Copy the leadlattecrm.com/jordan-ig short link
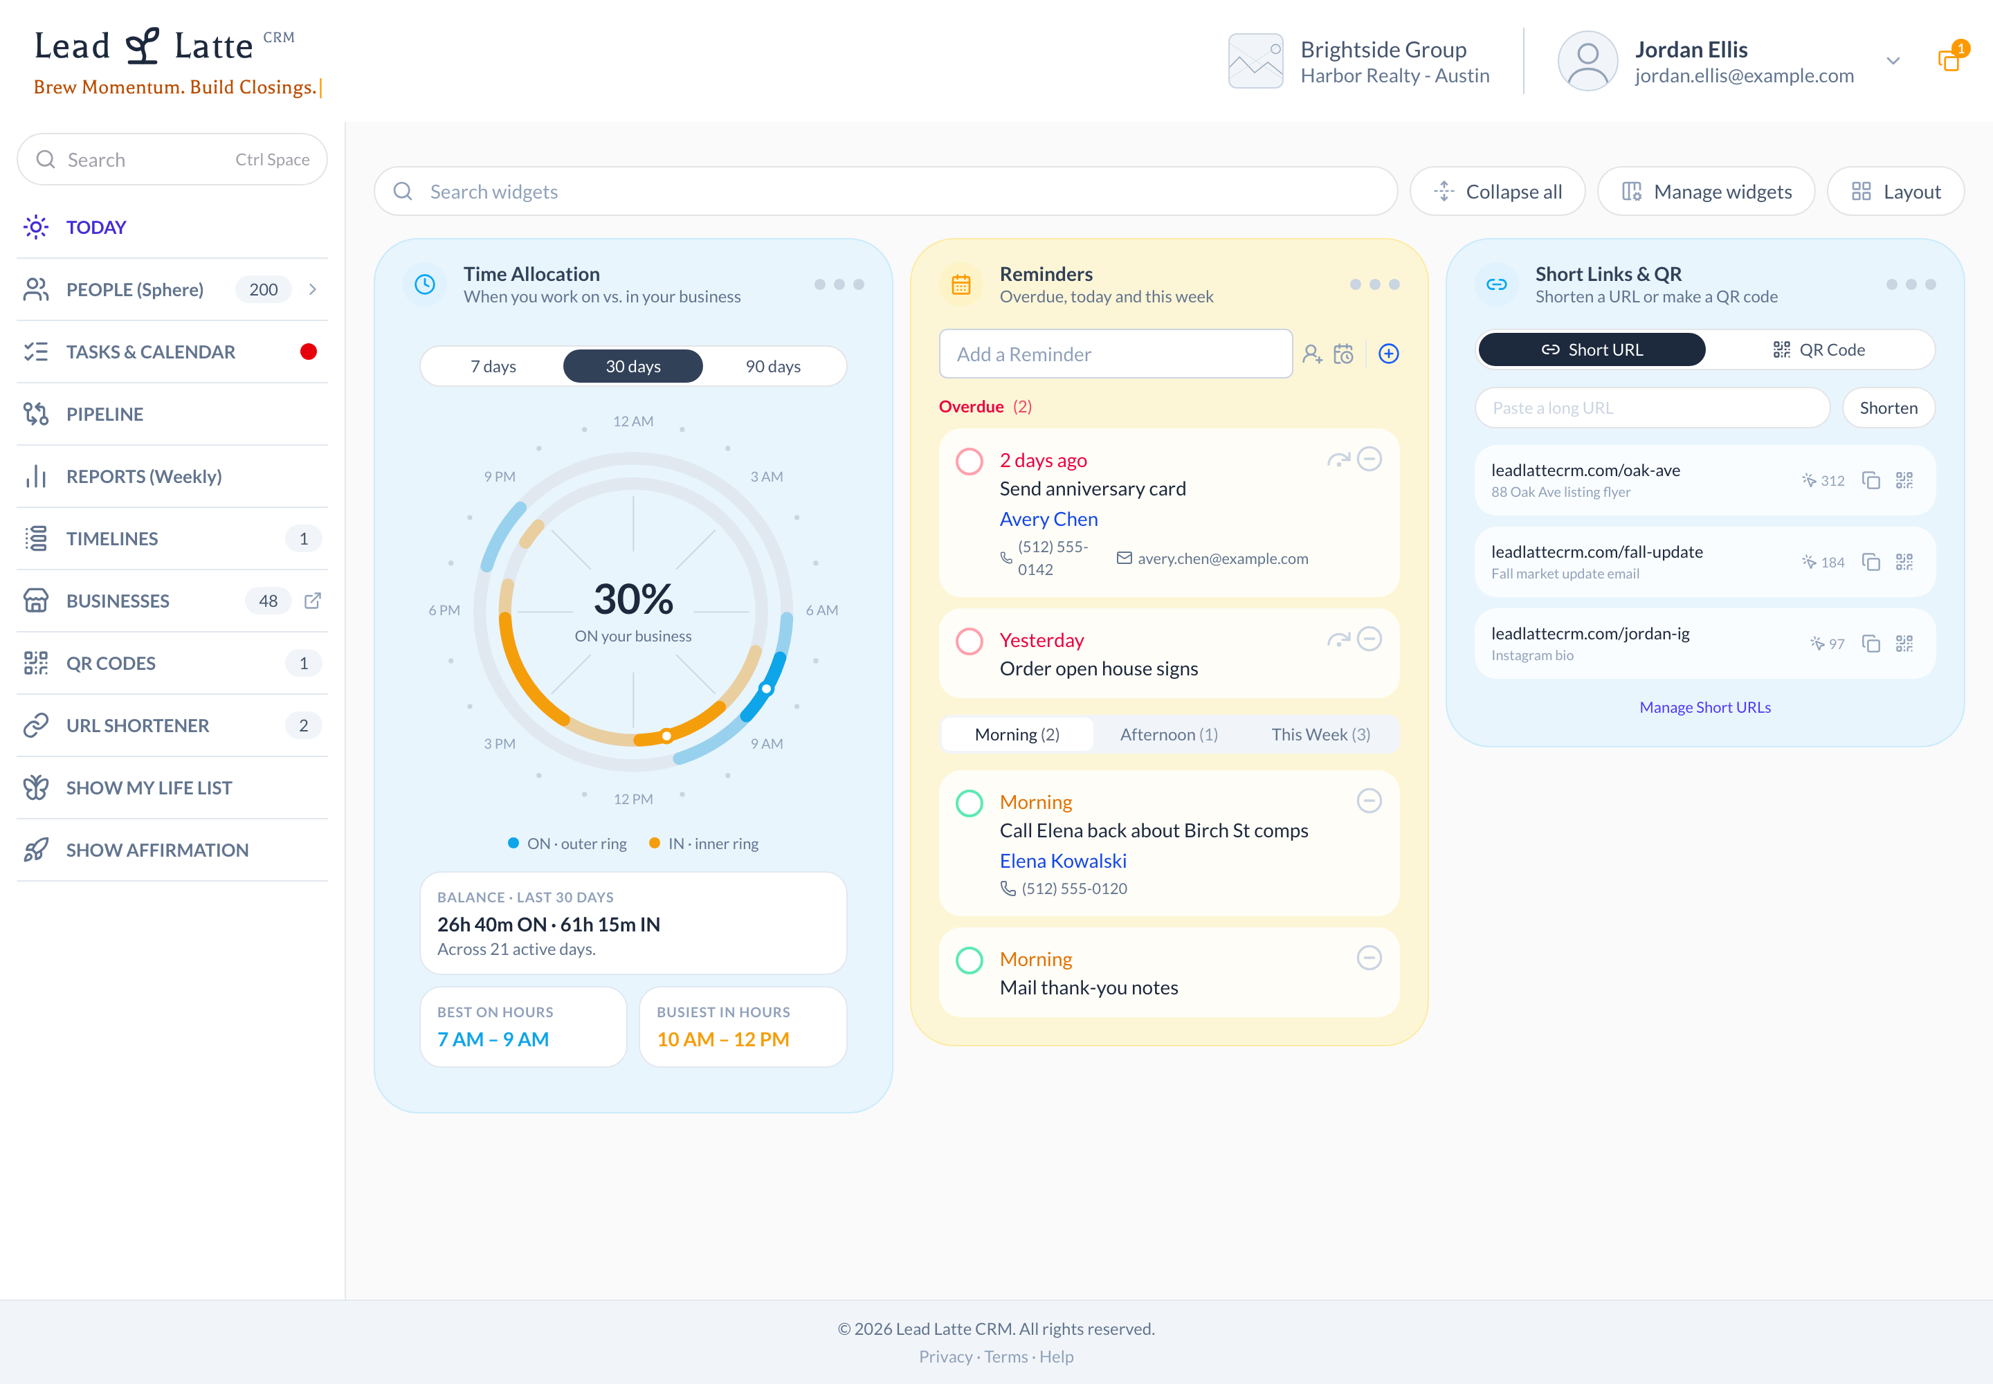Viewport: 1993px width, 1384px height. pos(1872,644)
